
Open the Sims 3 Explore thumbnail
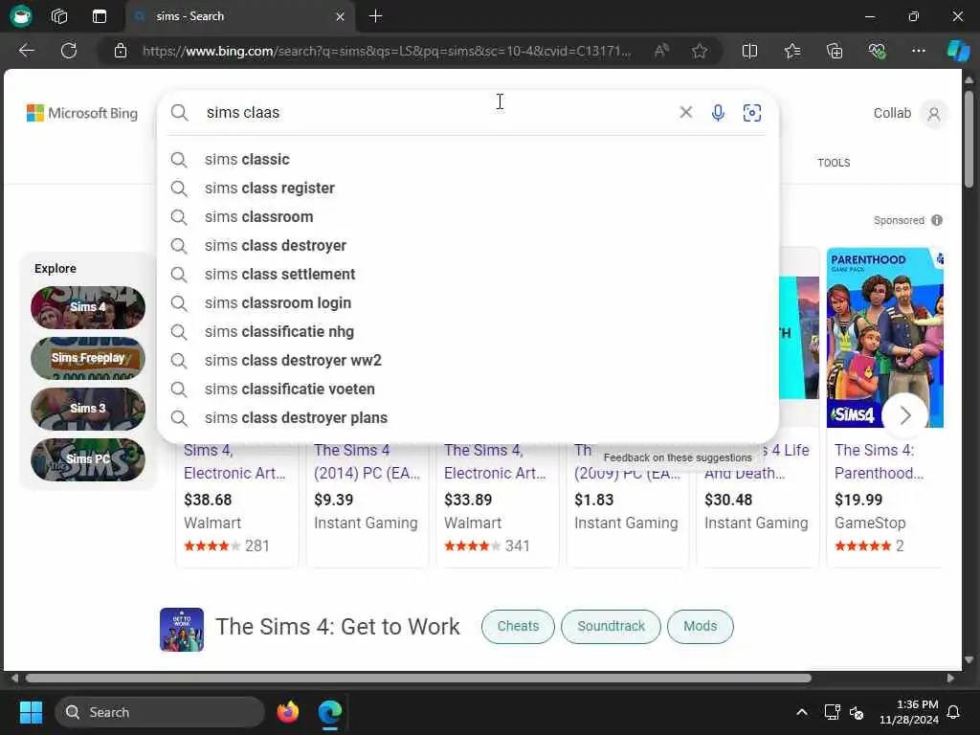coord(88,409)
